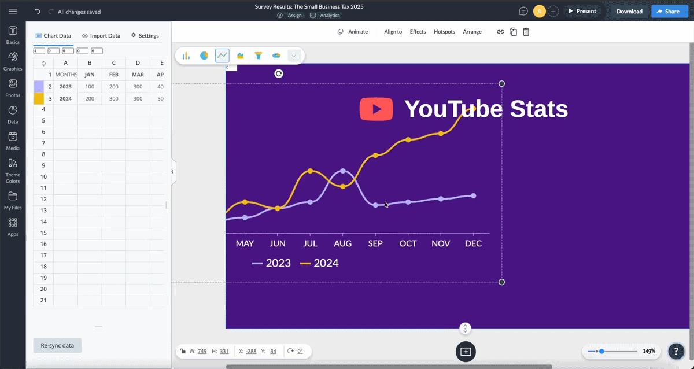Delete the selected chart with trash icon

[x=526, y=32]
